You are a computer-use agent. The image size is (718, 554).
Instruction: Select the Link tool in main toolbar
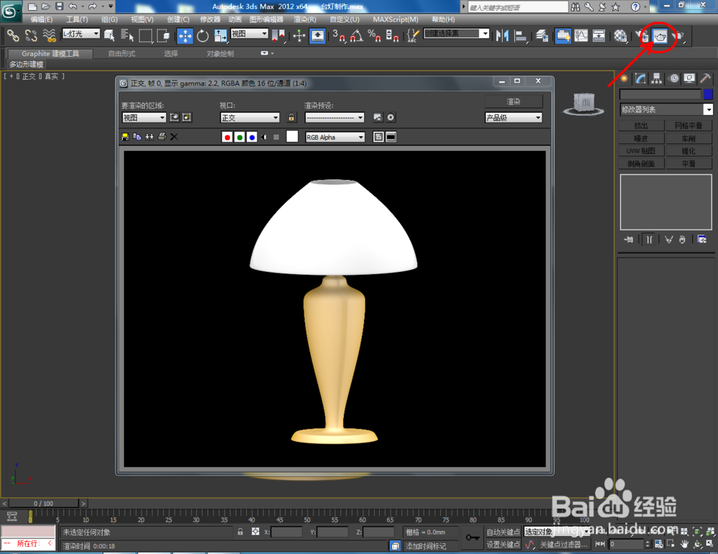pyautogui.click(x=13, y=35)
